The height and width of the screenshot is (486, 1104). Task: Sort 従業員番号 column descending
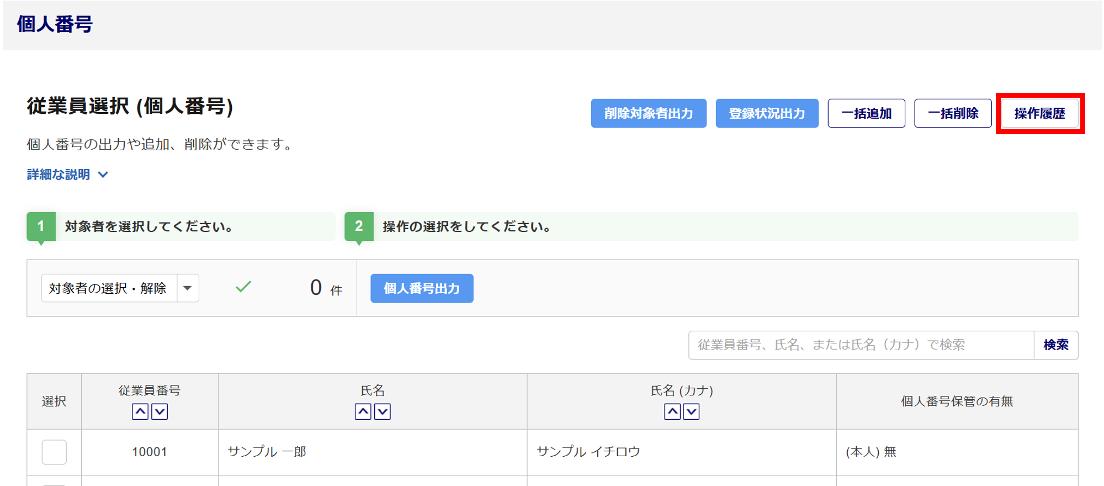click(x=160, y=411)
